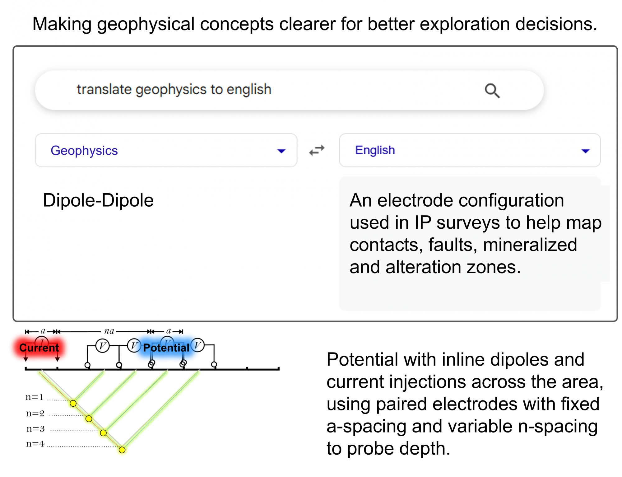Click the magnifying glass search icon

[x=492, y=91]
